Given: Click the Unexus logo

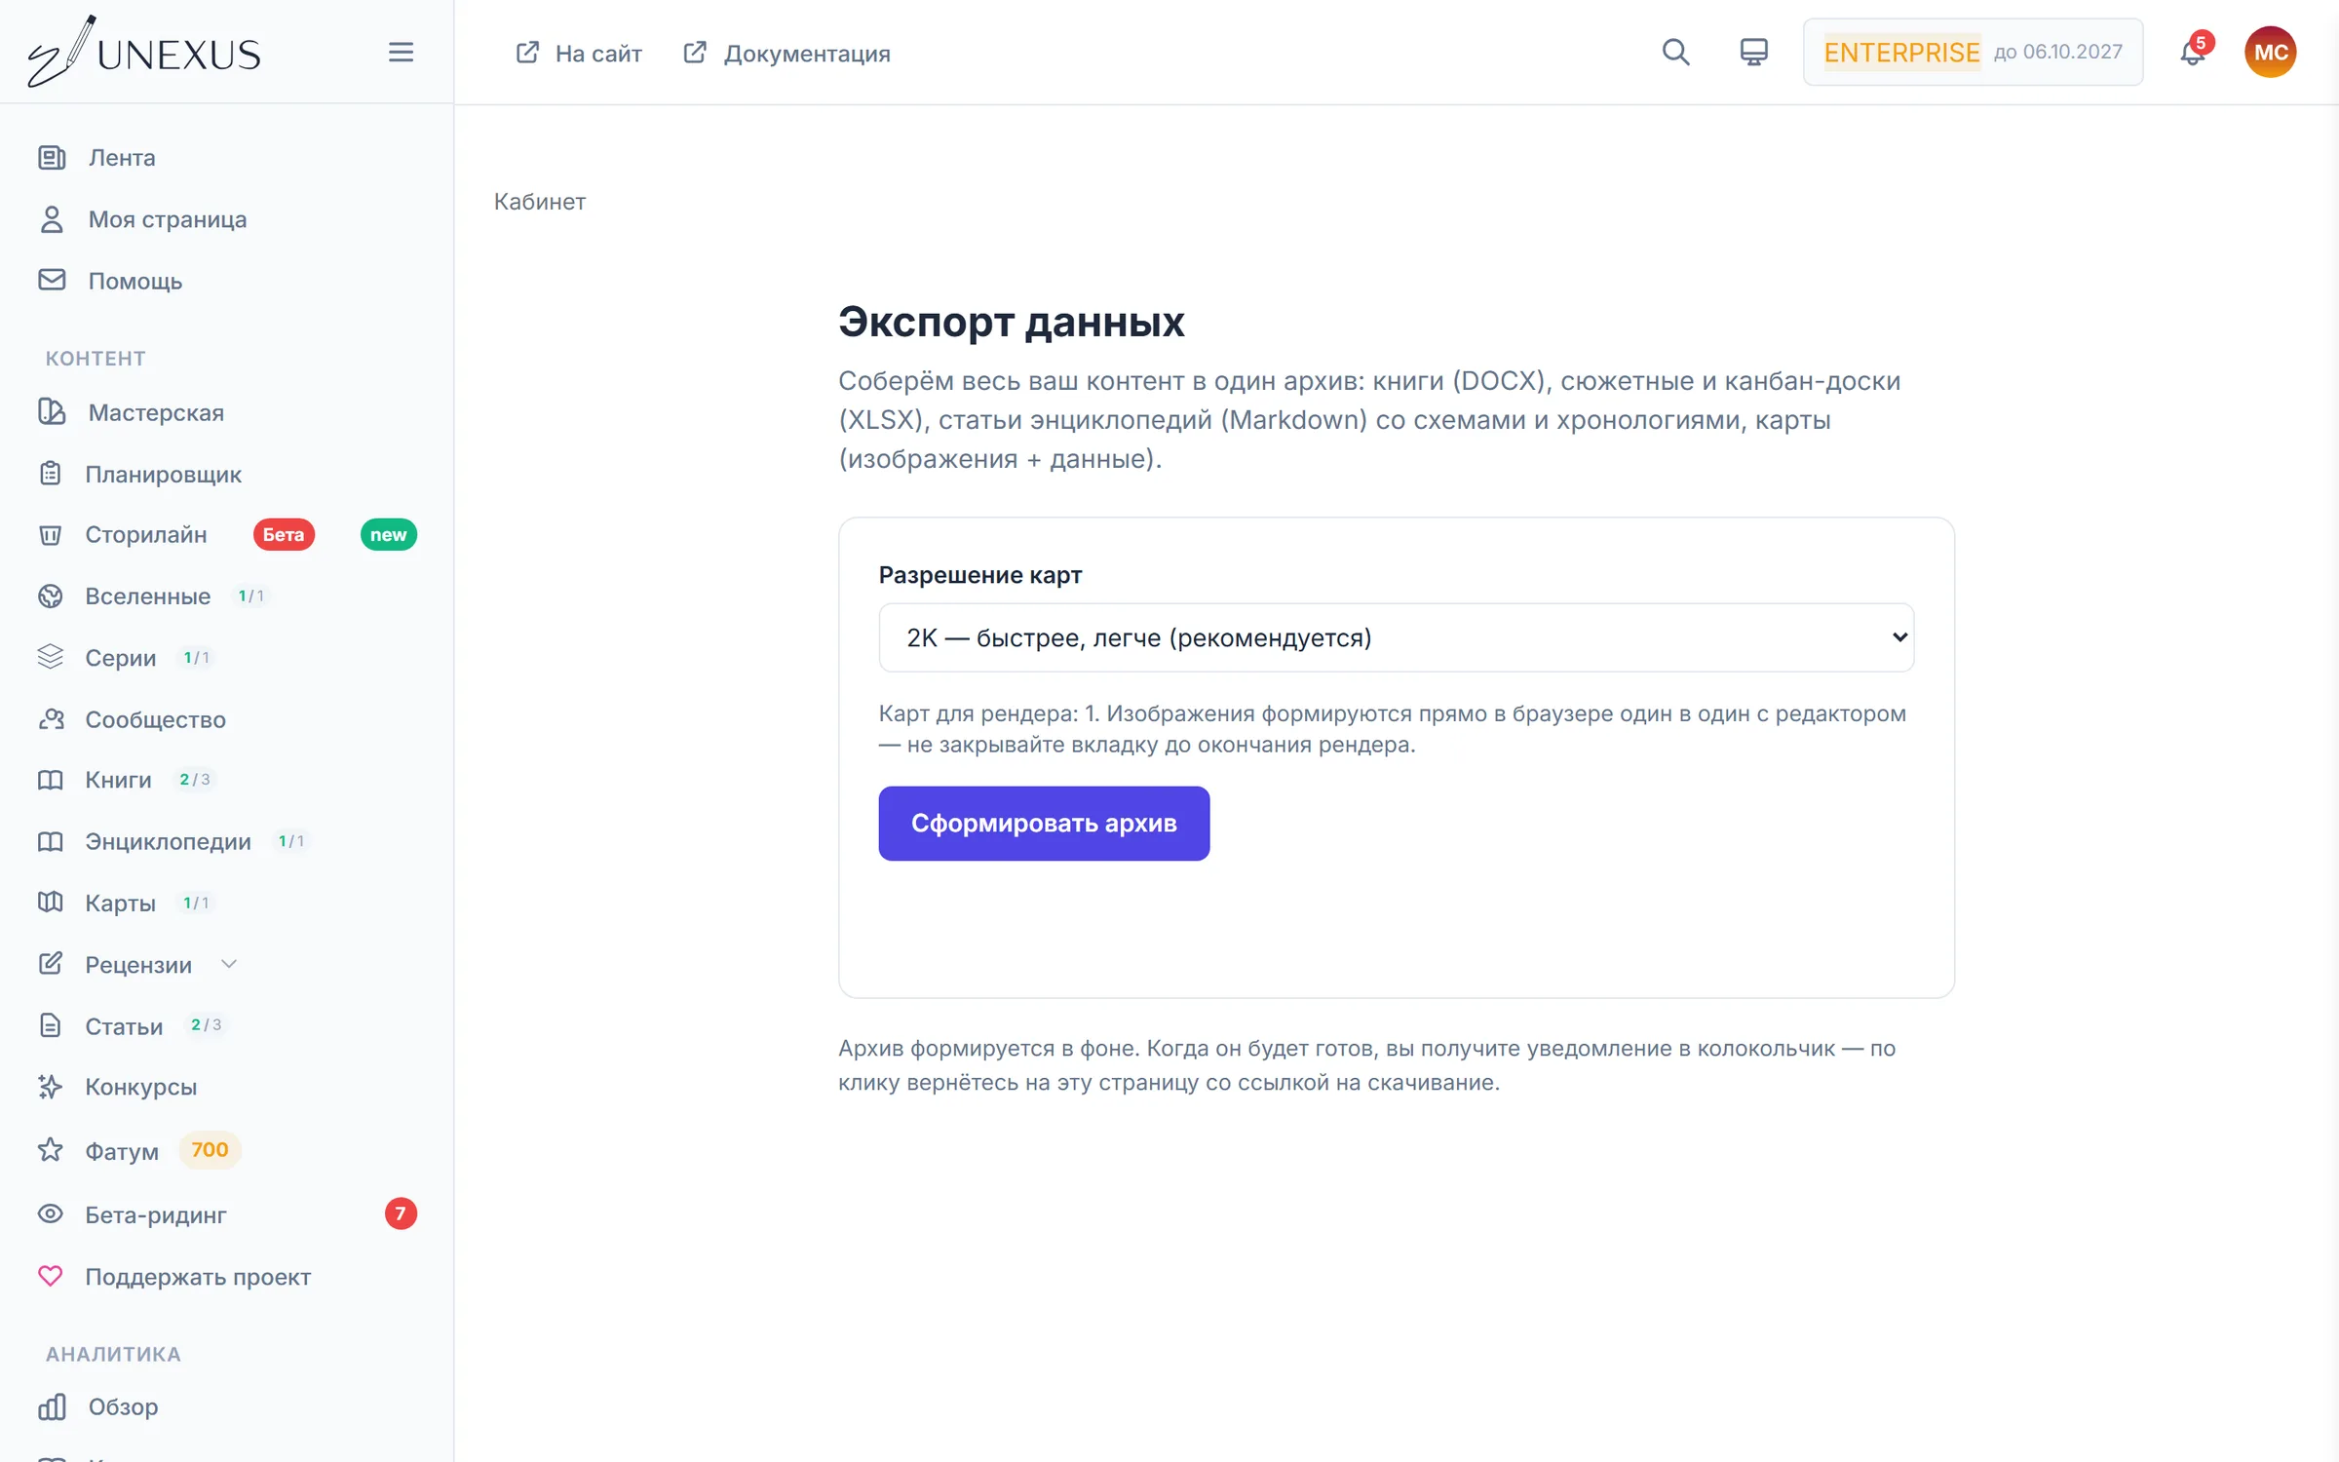Looking at the screenshot, I should click(144, 53).
